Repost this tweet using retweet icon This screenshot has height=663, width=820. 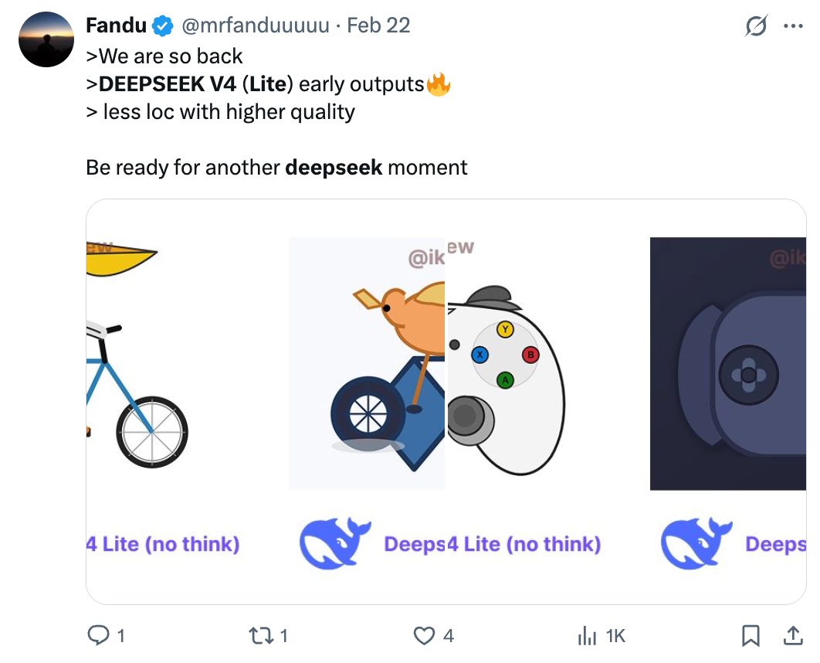point(258,635)
